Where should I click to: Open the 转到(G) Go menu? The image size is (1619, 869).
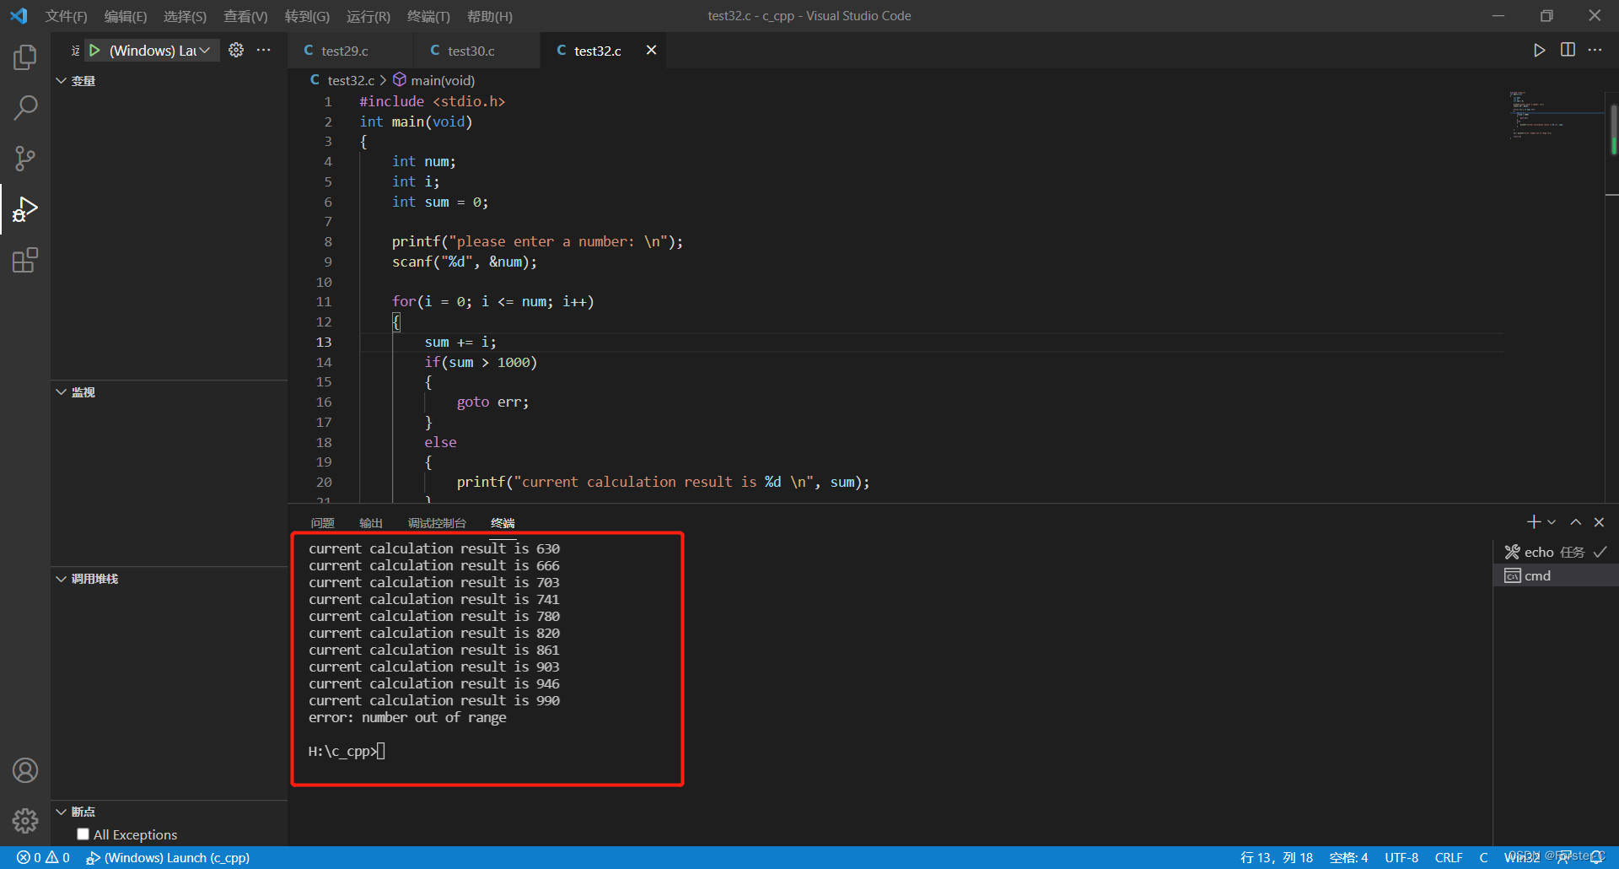point(307,16)
